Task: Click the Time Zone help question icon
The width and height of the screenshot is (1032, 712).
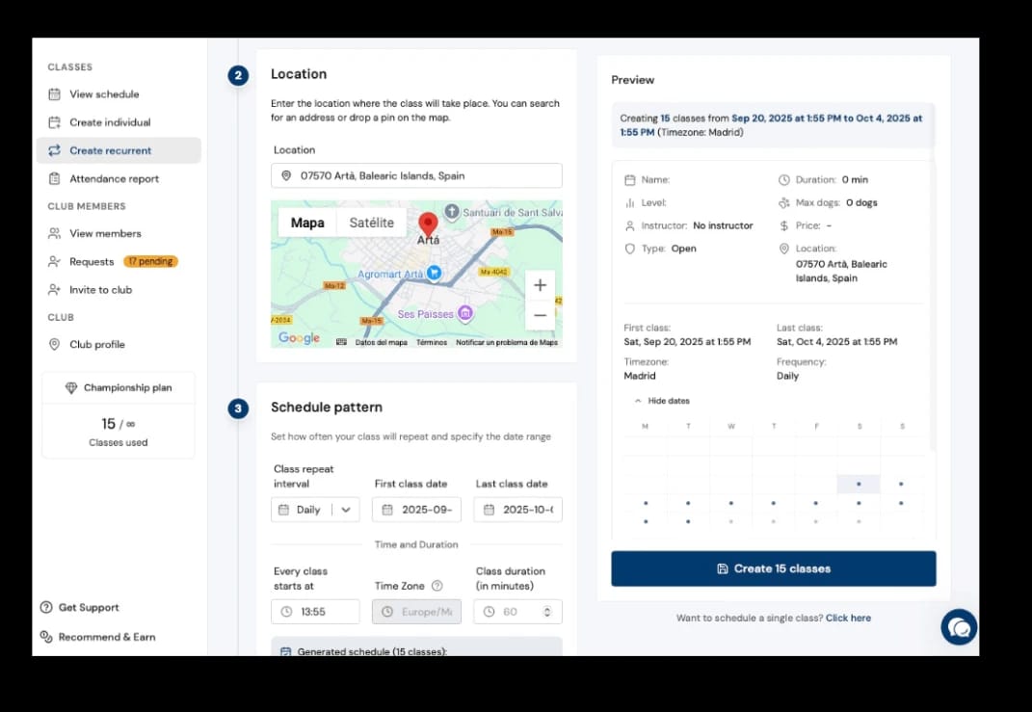Action: click(x=437, y=586)
